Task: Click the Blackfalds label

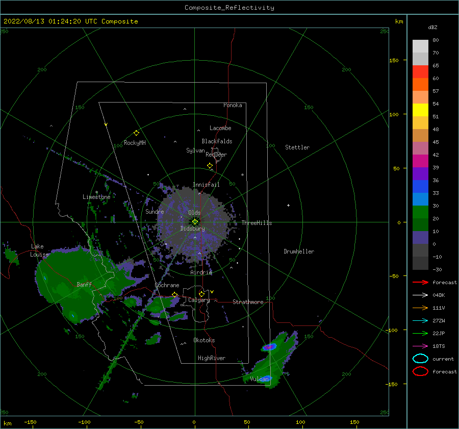Action: pyautogui.click(x=217, y=141)
